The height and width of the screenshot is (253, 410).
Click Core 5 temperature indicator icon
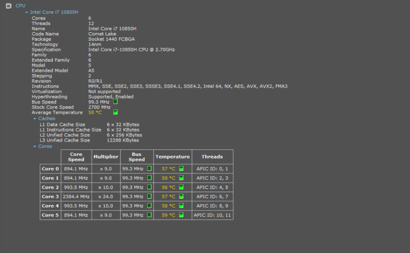(x=181, y=215)
